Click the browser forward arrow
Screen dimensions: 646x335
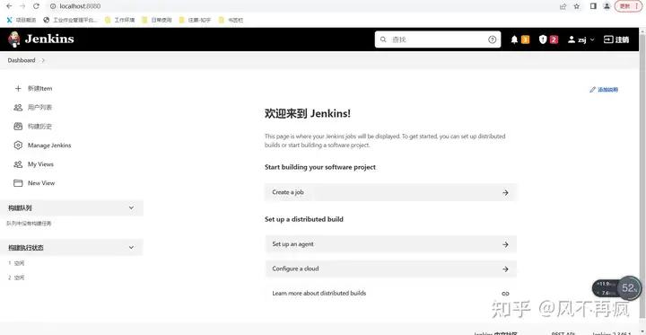22,6
